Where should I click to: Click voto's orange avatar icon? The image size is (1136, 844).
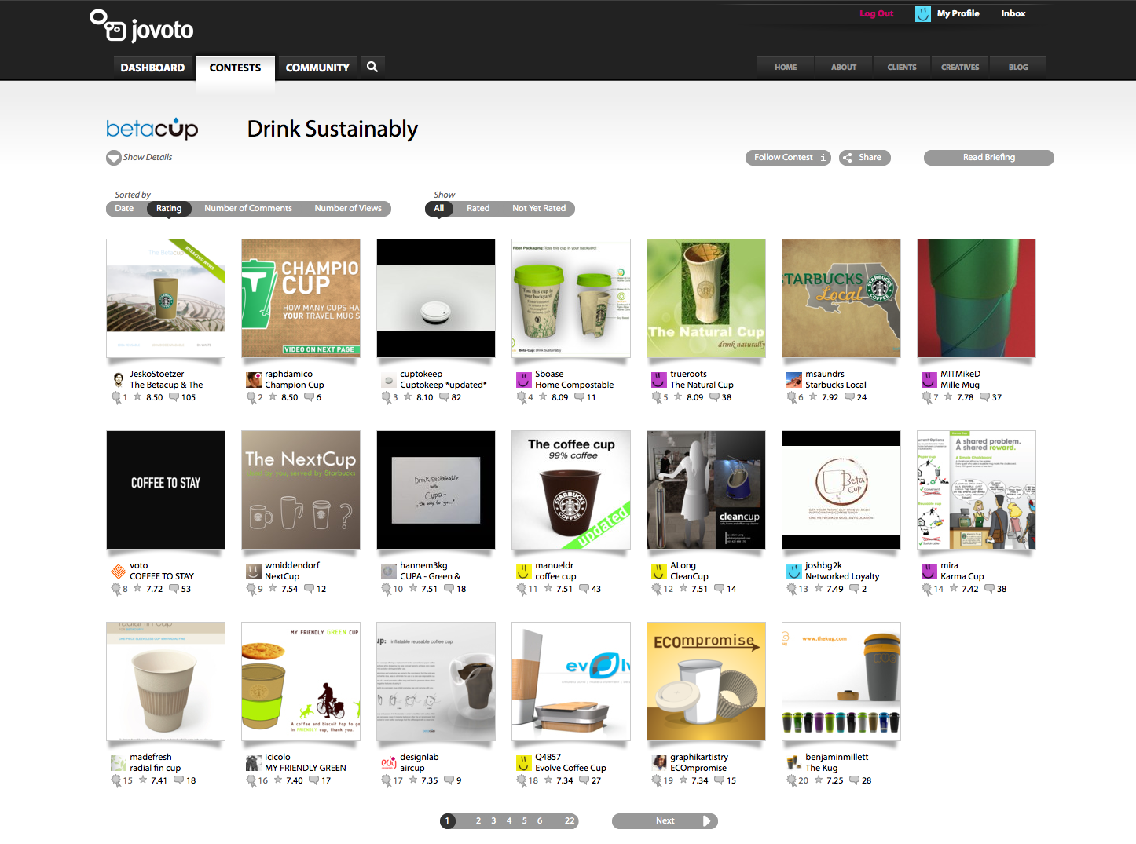tap(119, 572)
